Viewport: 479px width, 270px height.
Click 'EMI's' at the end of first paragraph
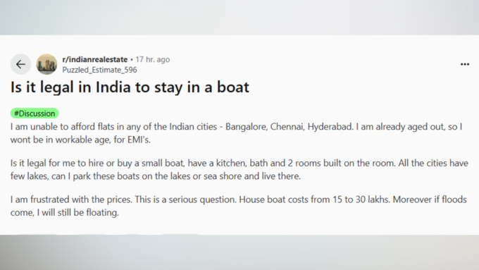point(139,140)
